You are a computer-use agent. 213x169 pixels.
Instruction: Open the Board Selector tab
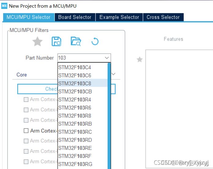pos(75,17)
